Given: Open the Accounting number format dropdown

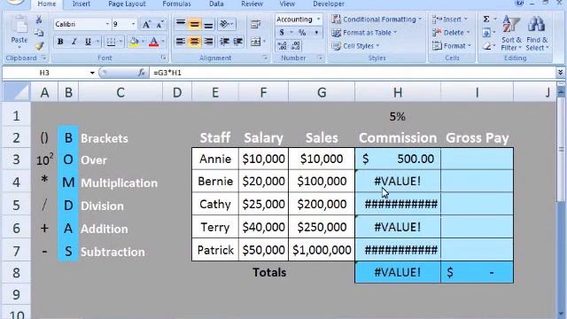Looking at the screenshot, I should point(319,19).
